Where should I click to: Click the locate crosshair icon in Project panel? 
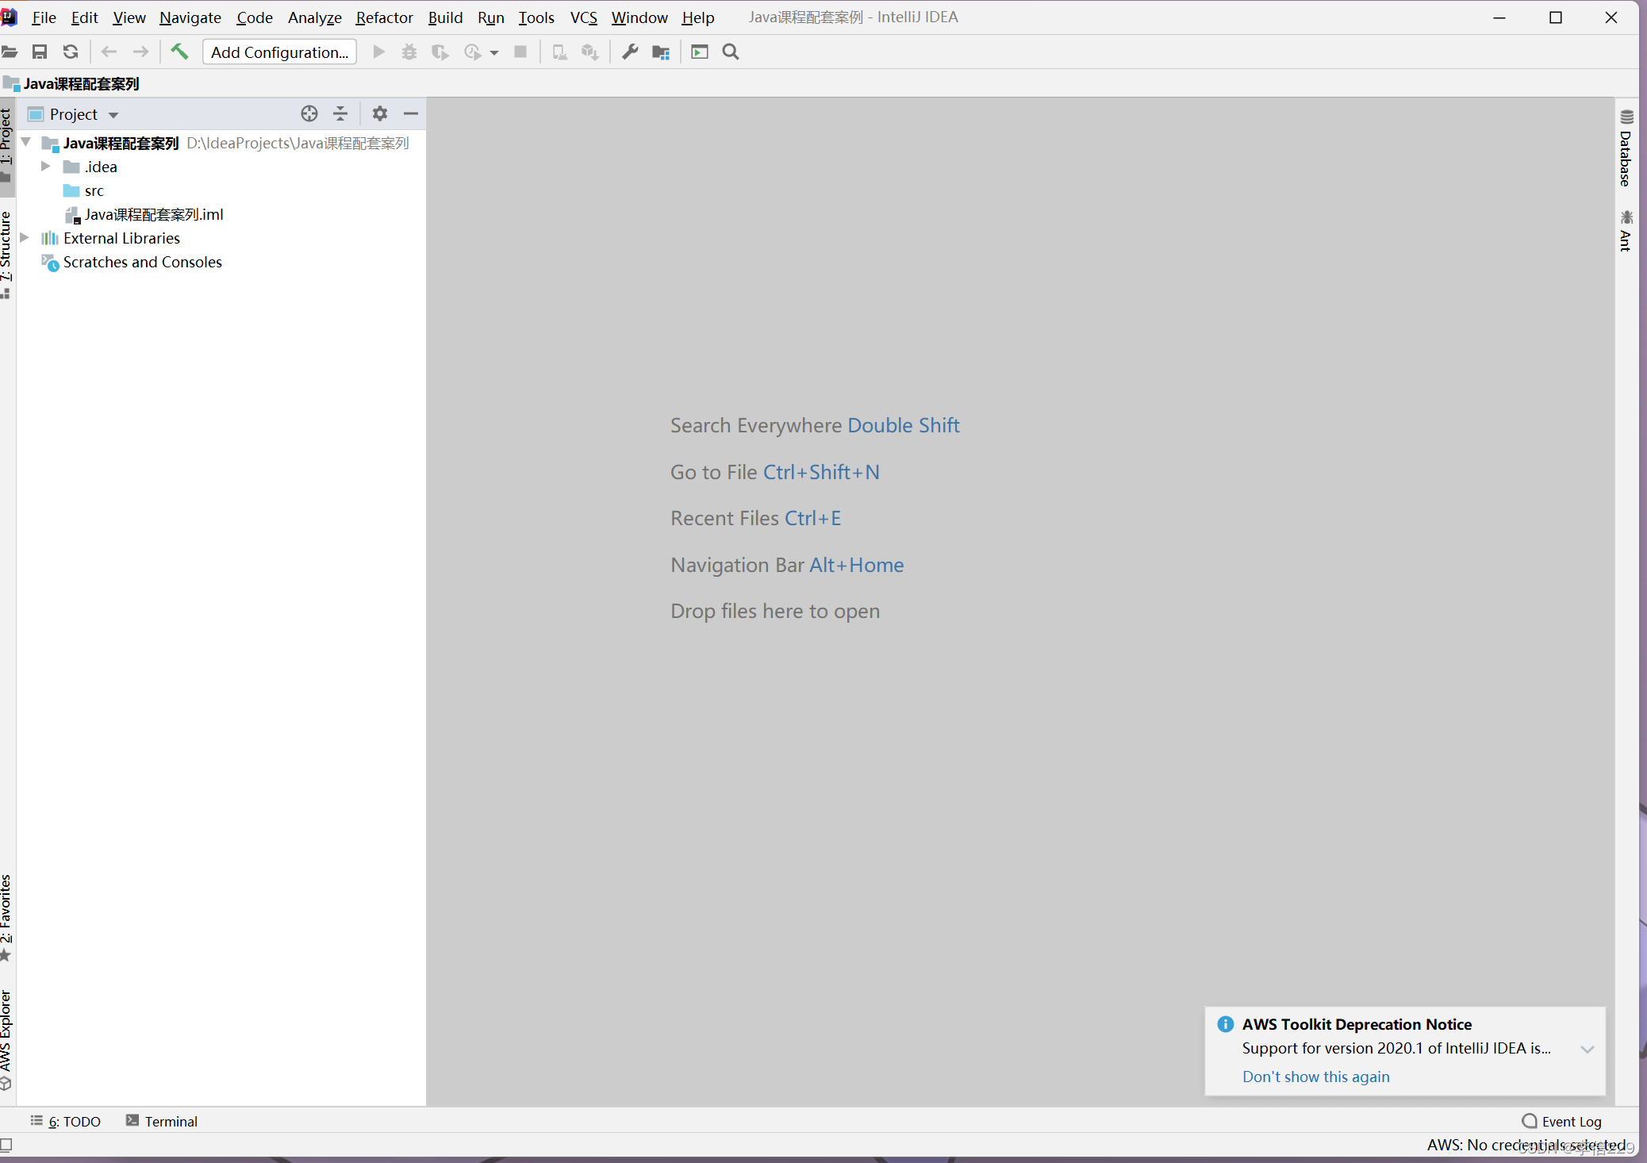pyautogui.click(x=309, y=113)
